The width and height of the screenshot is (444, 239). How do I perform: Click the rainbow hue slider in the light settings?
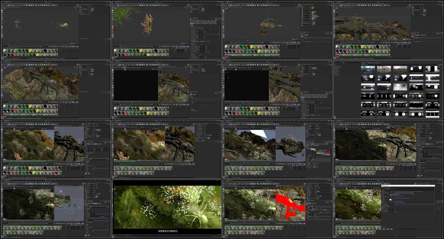(322, 152)
